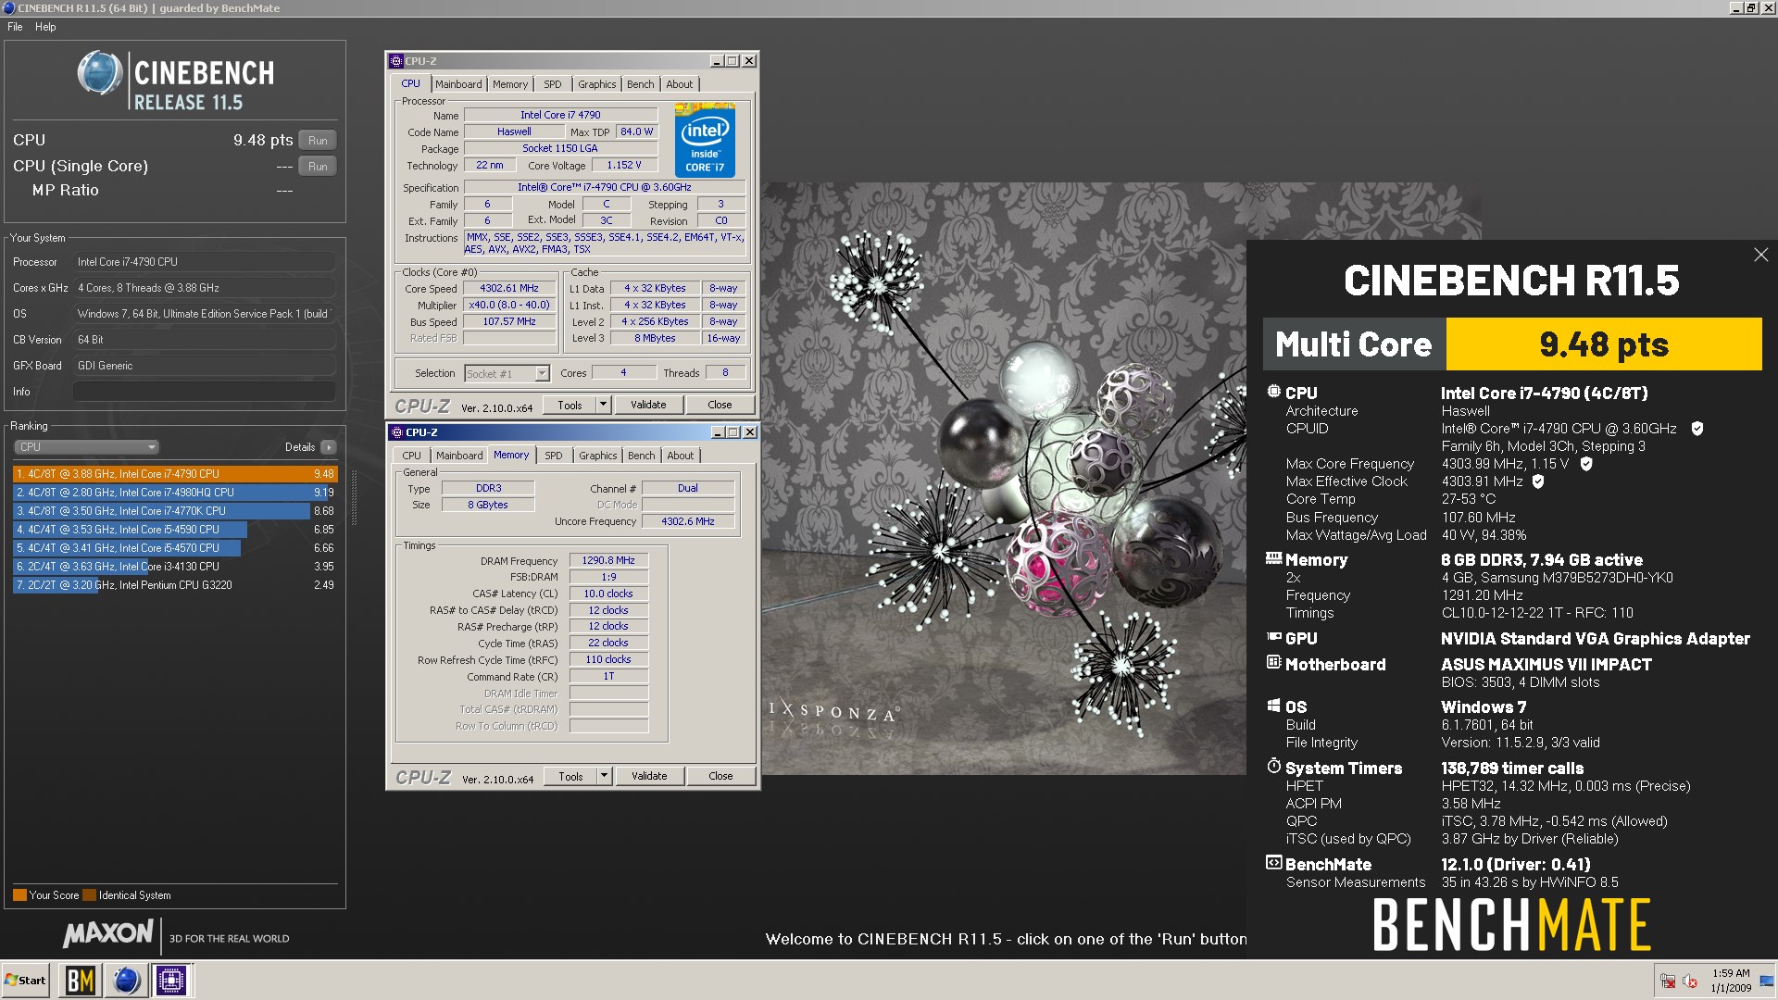The width and height of the screenshot is (1778, 1000).
Task: Select ranking row Intel Core i7-4790 CPU
Action: [174, 474]
